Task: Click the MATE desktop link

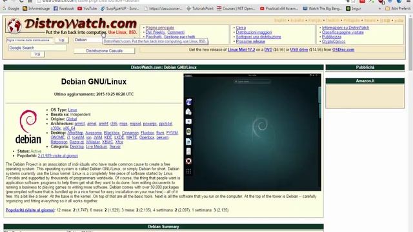Action: (132, 137)
